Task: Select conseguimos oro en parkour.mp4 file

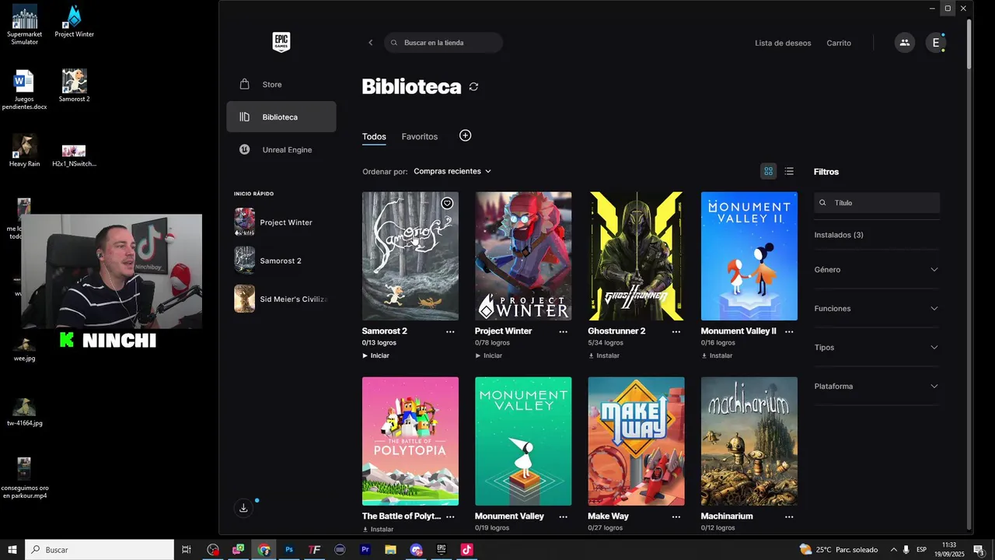Action: [x=24, y=478]
